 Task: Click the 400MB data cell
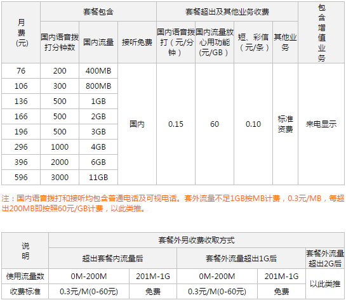[98, 71]
